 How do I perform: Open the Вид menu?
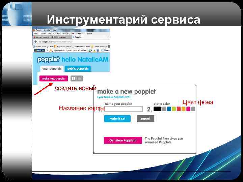tap(50, 33)
